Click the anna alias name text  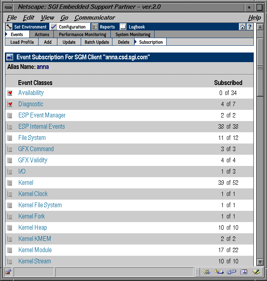click(x=43, y=67)
